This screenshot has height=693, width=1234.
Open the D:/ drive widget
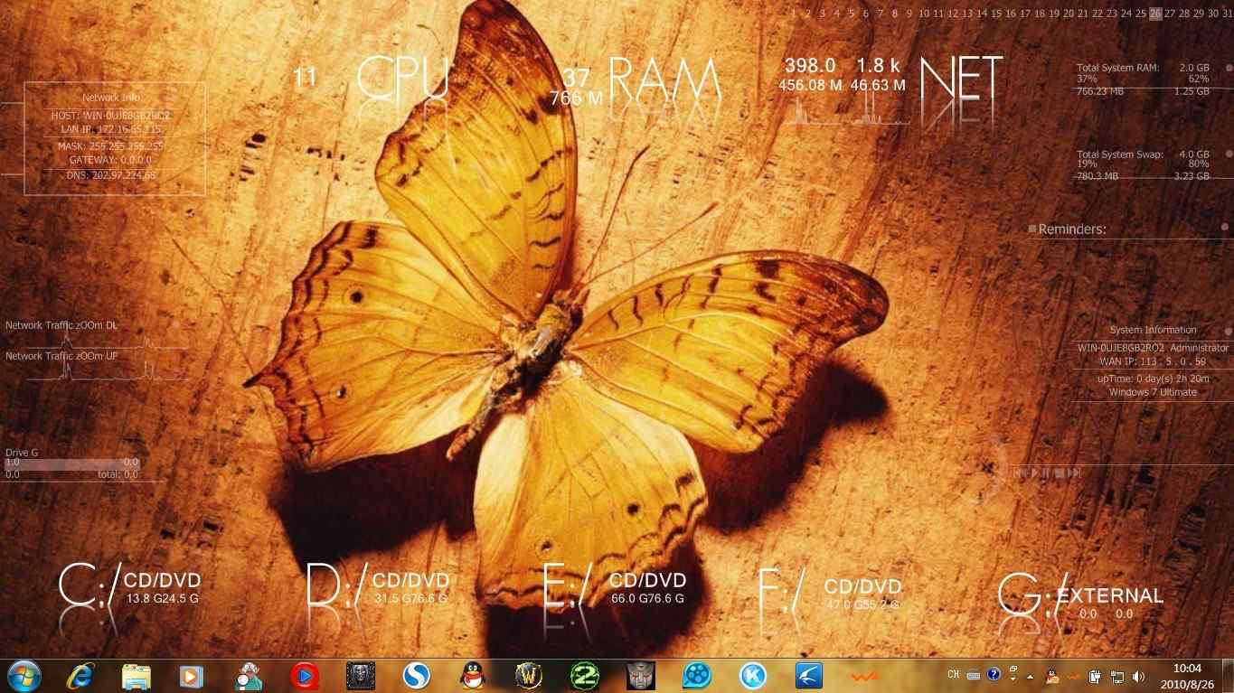tap(378, 587)
